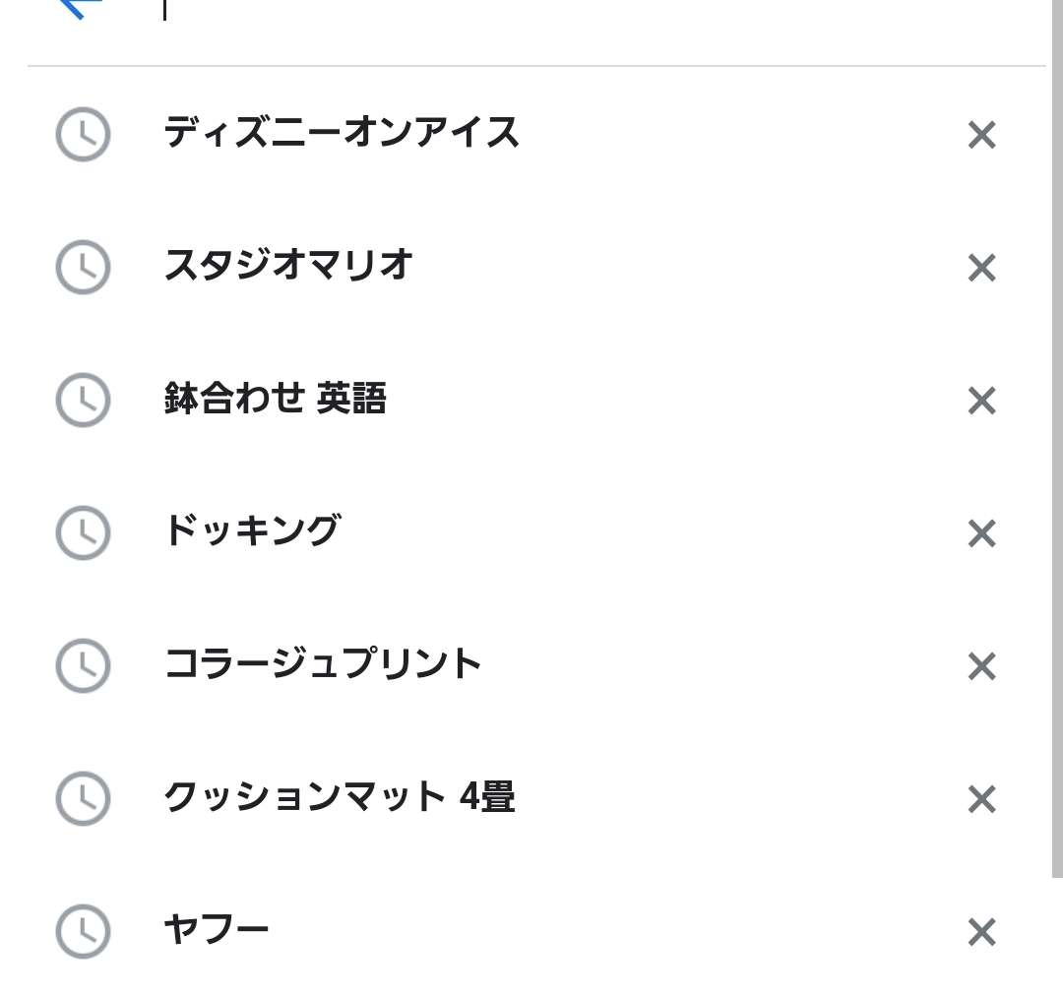The image size is (1063, 997).
Task: Remove コラージュプリント with its X icon
Action: tap(981, 666)
